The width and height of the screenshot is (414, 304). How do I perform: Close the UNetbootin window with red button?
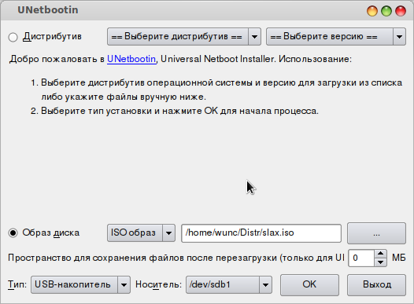(x=401, y=11)
